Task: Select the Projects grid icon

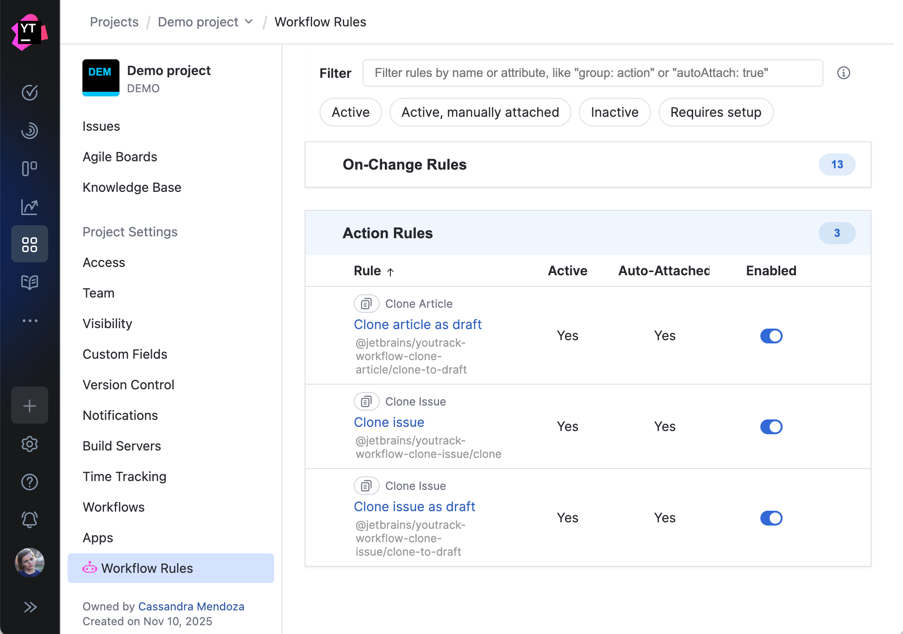Action: point(30,244)
